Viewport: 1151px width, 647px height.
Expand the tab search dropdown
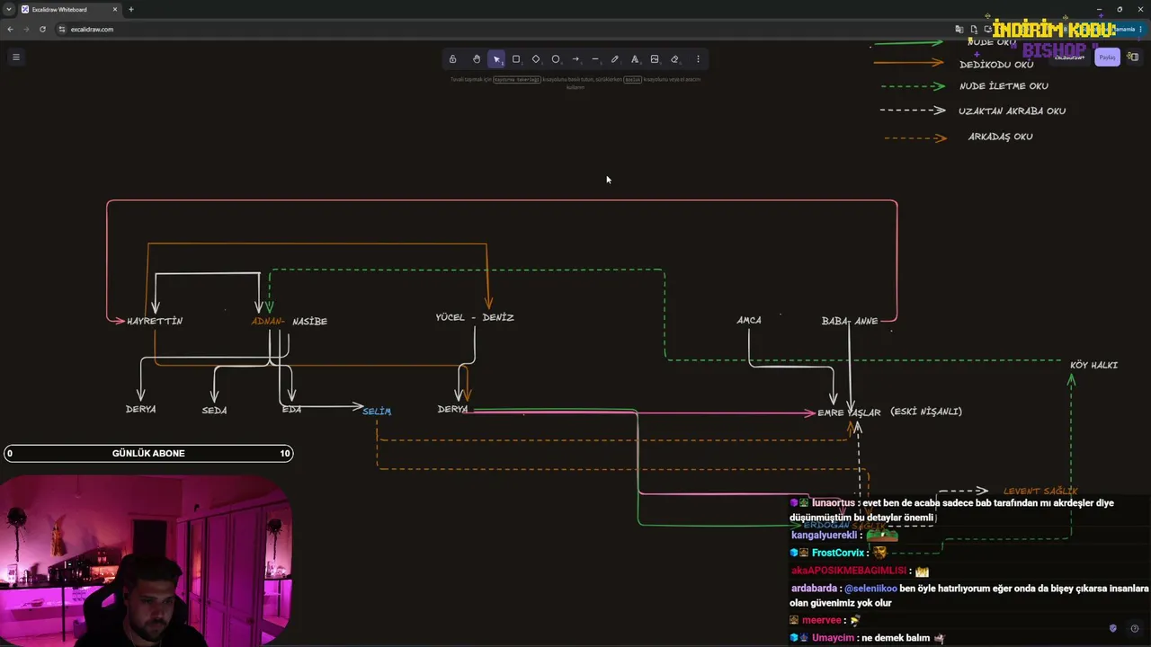(8, 10)
